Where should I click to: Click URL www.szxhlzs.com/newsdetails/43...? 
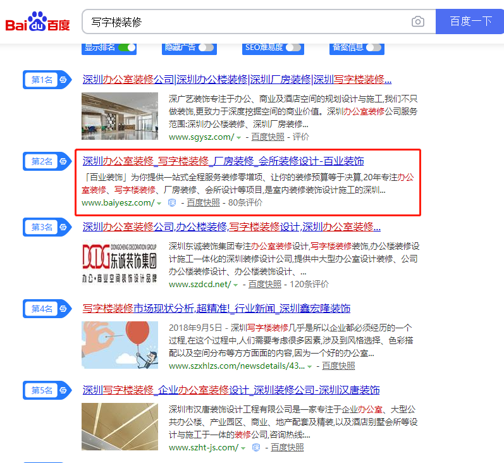click(237, 366)
